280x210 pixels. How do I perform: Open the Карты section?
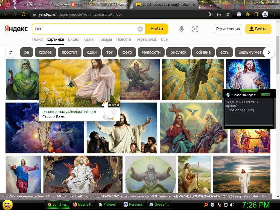89,39
